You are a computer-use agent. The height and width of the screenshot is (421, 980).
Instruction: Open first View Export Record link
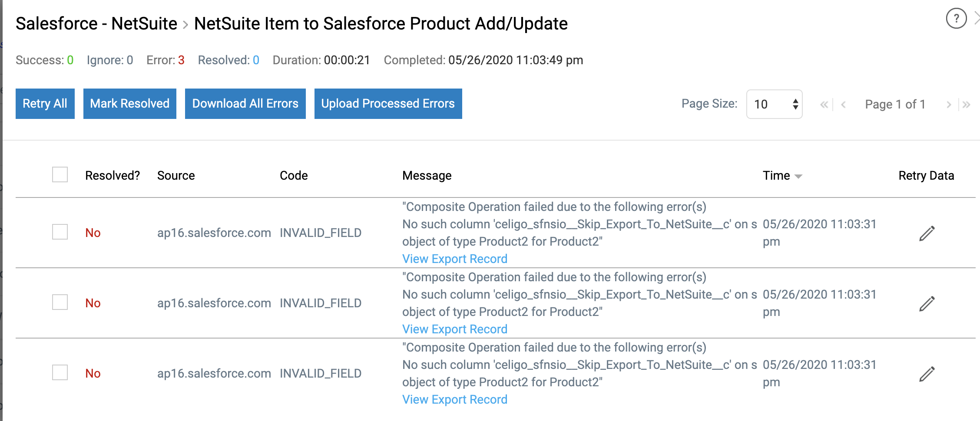coord(455,259)
